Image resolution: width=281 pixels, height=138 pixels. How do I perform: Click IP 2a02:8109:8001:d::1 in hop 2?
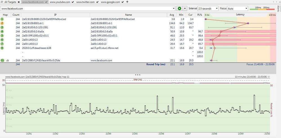(x=33, y=23)
